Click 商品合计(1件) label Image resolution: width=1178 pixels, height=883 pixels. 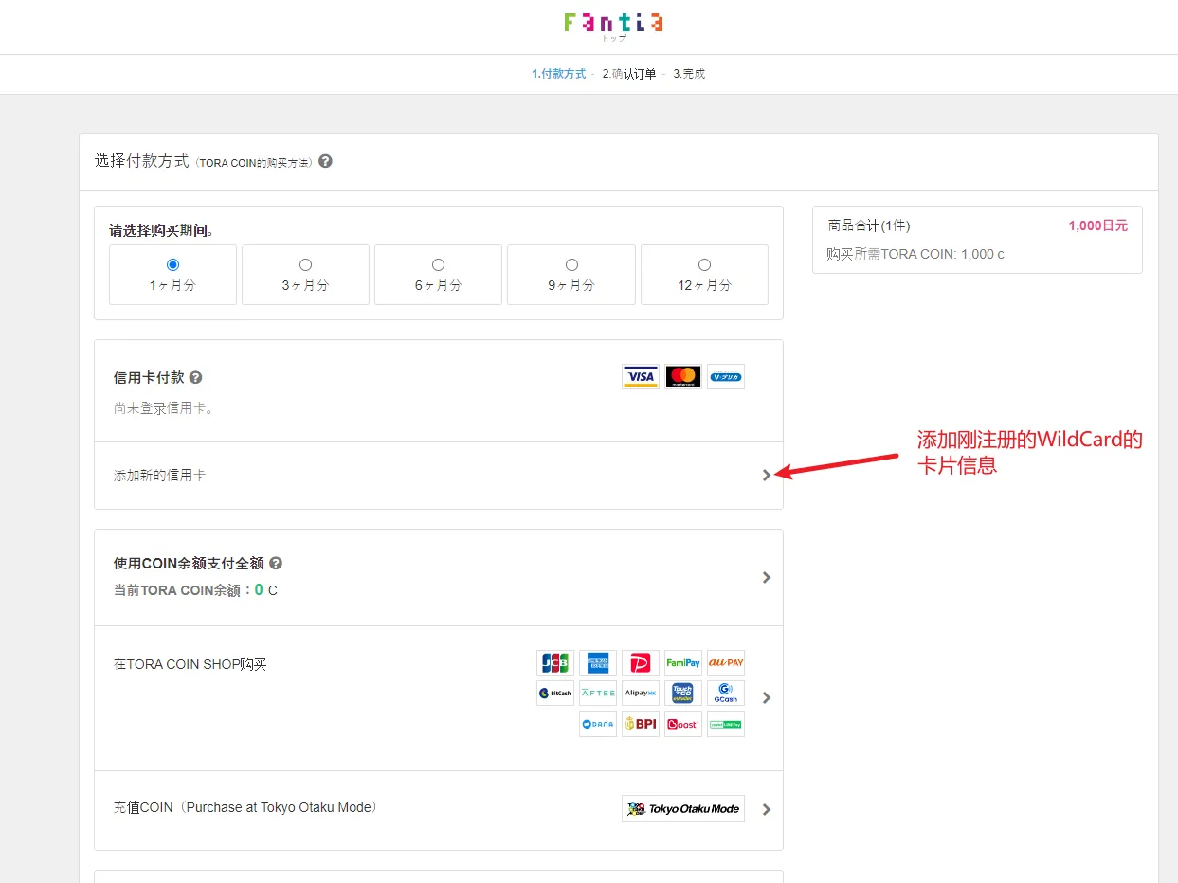[x=869, y=225]
